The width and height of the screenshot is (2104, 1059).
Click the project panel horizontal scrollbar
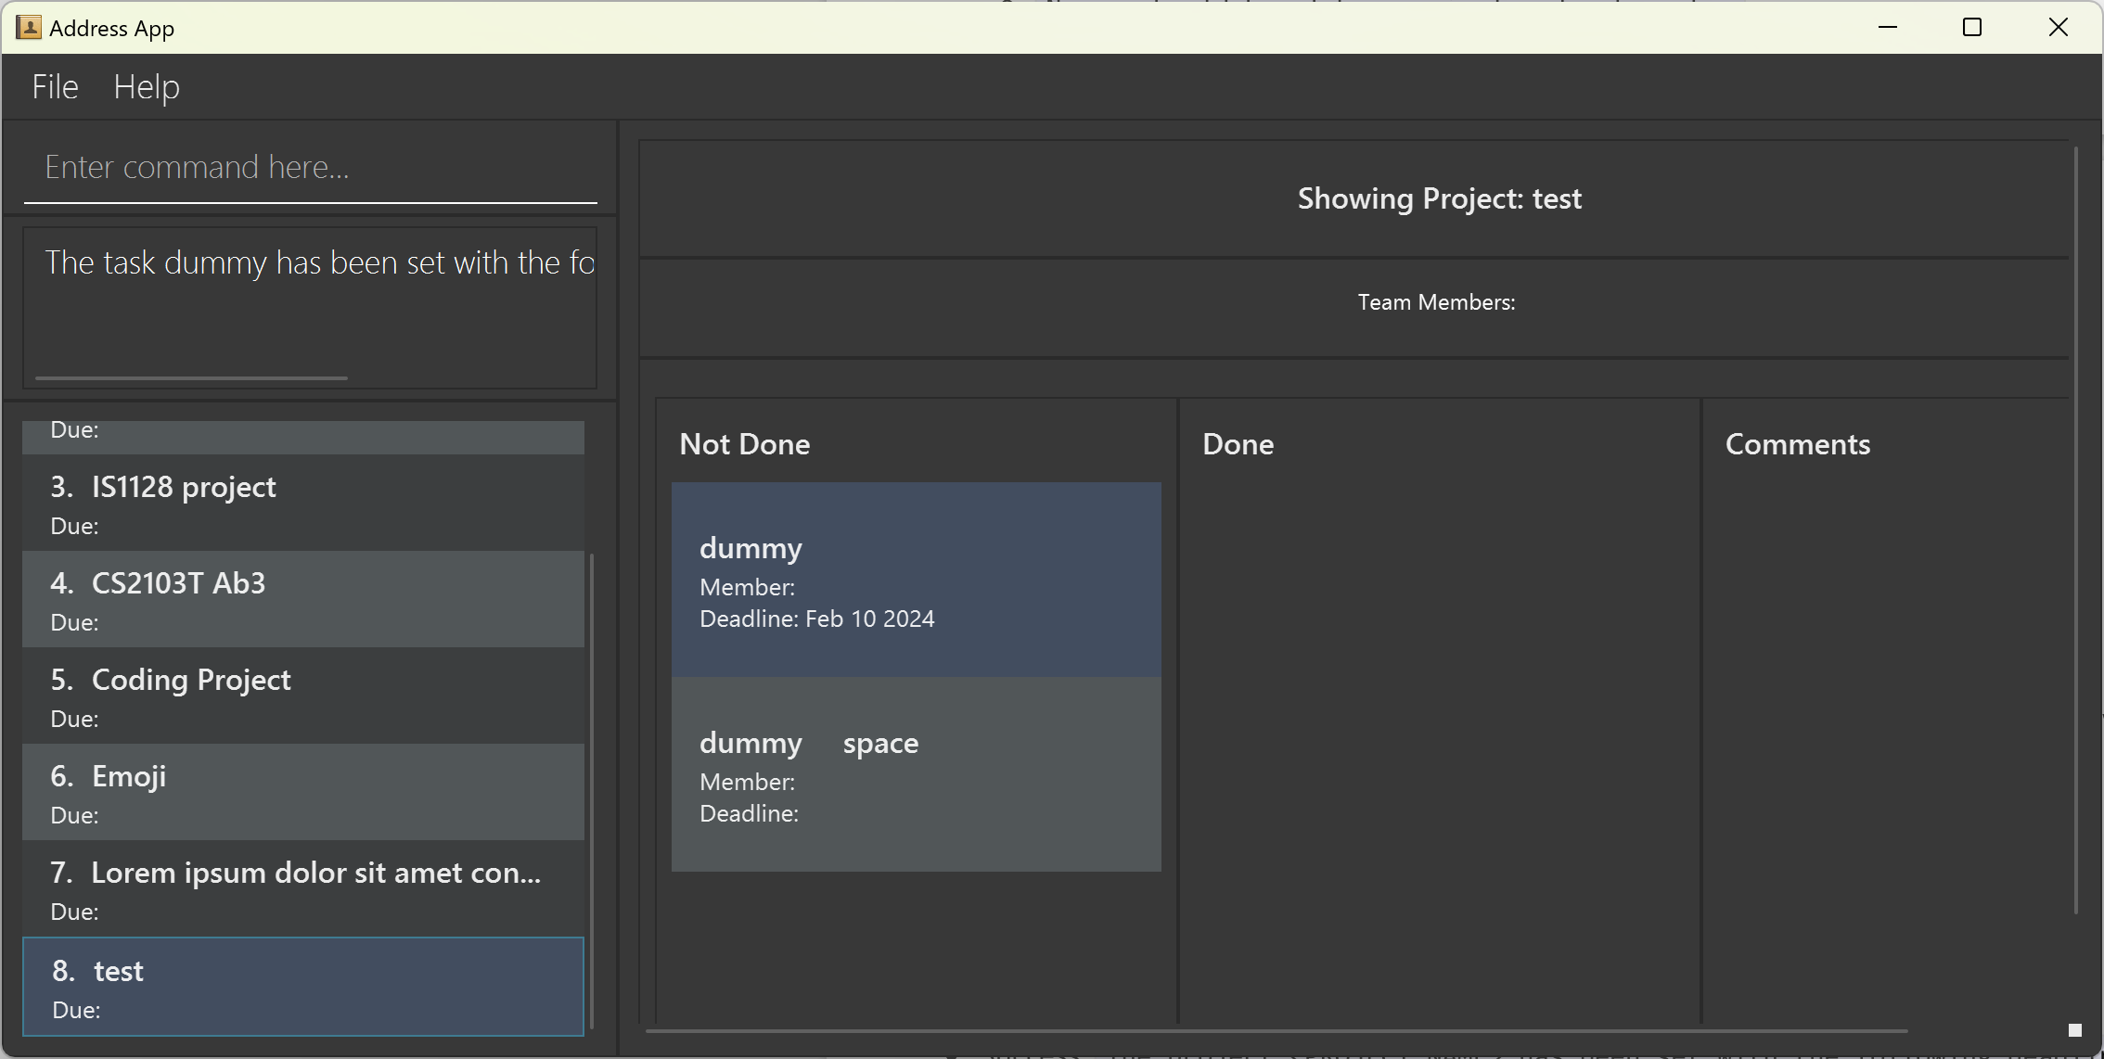click(1276, 1030)
